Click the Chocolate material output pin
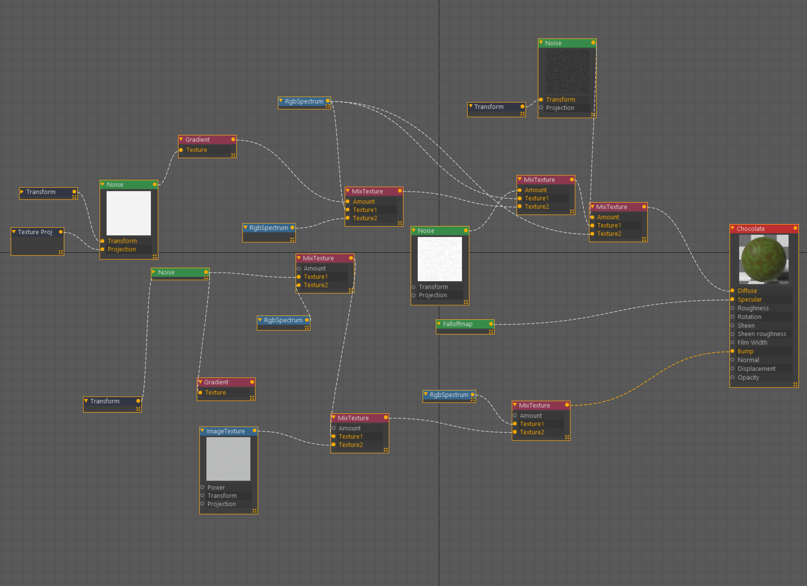Screen dimensions: 807x586 [x=795, y=228]
